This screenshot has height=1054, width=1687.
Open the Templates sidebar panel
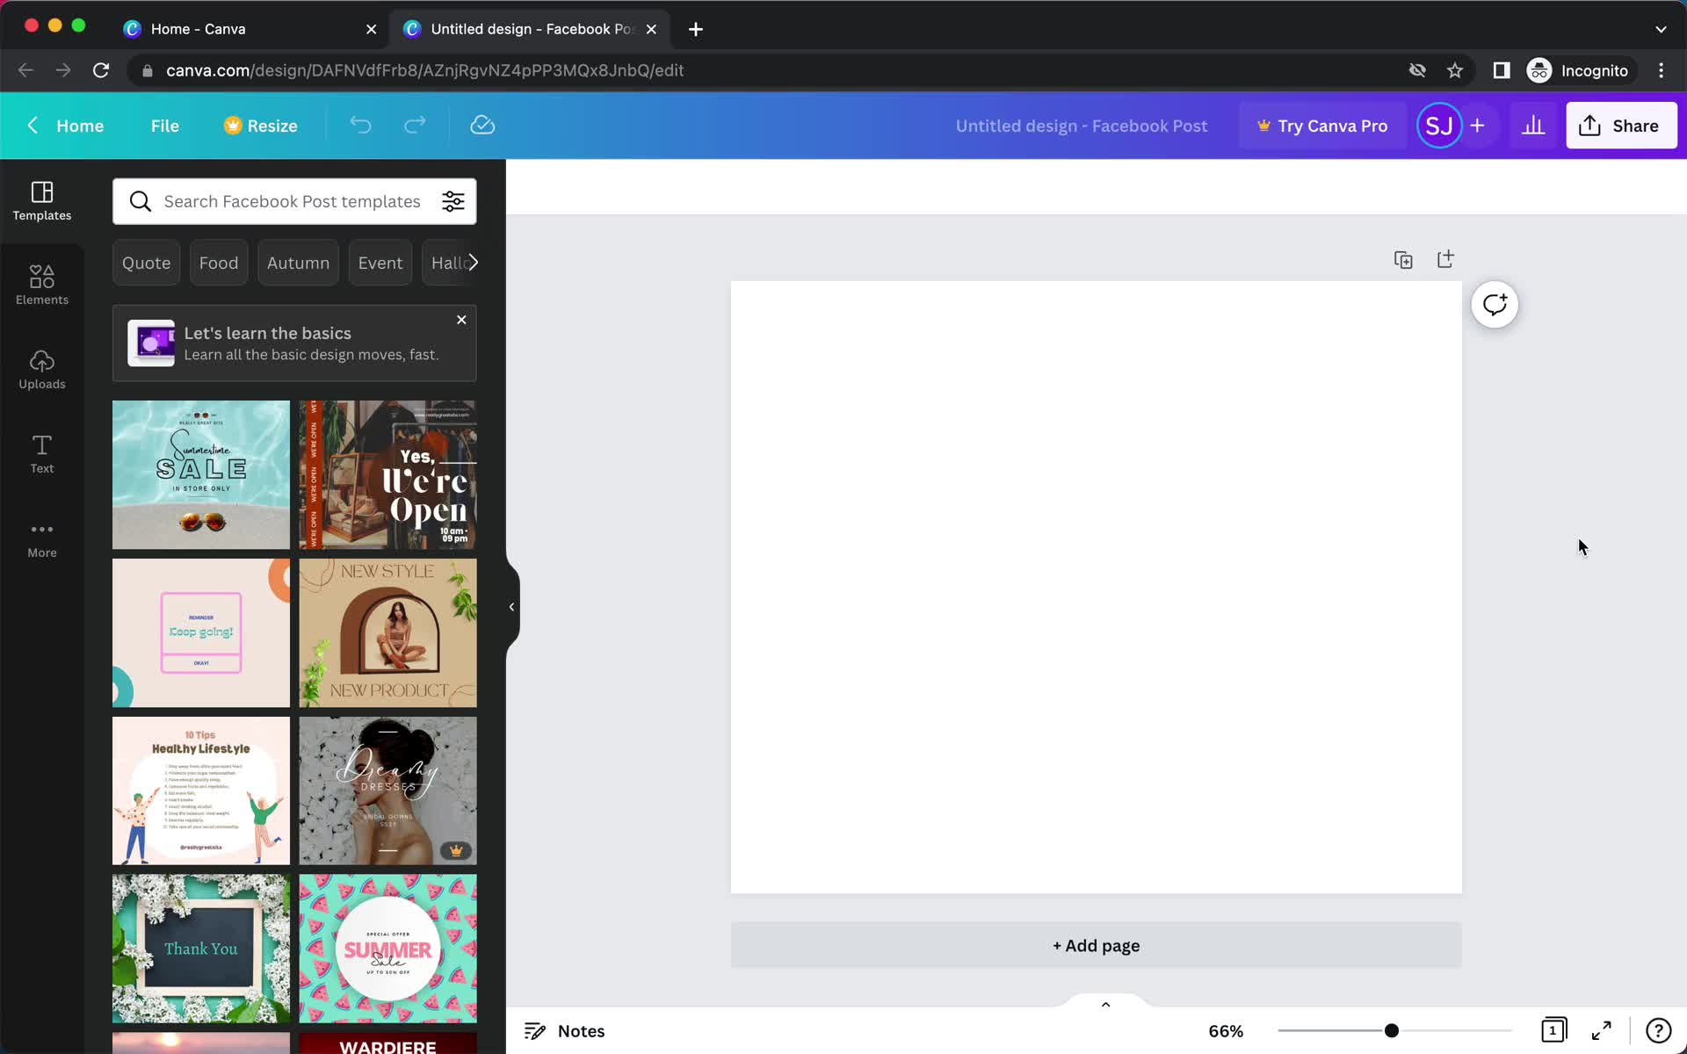pos(42,201)
